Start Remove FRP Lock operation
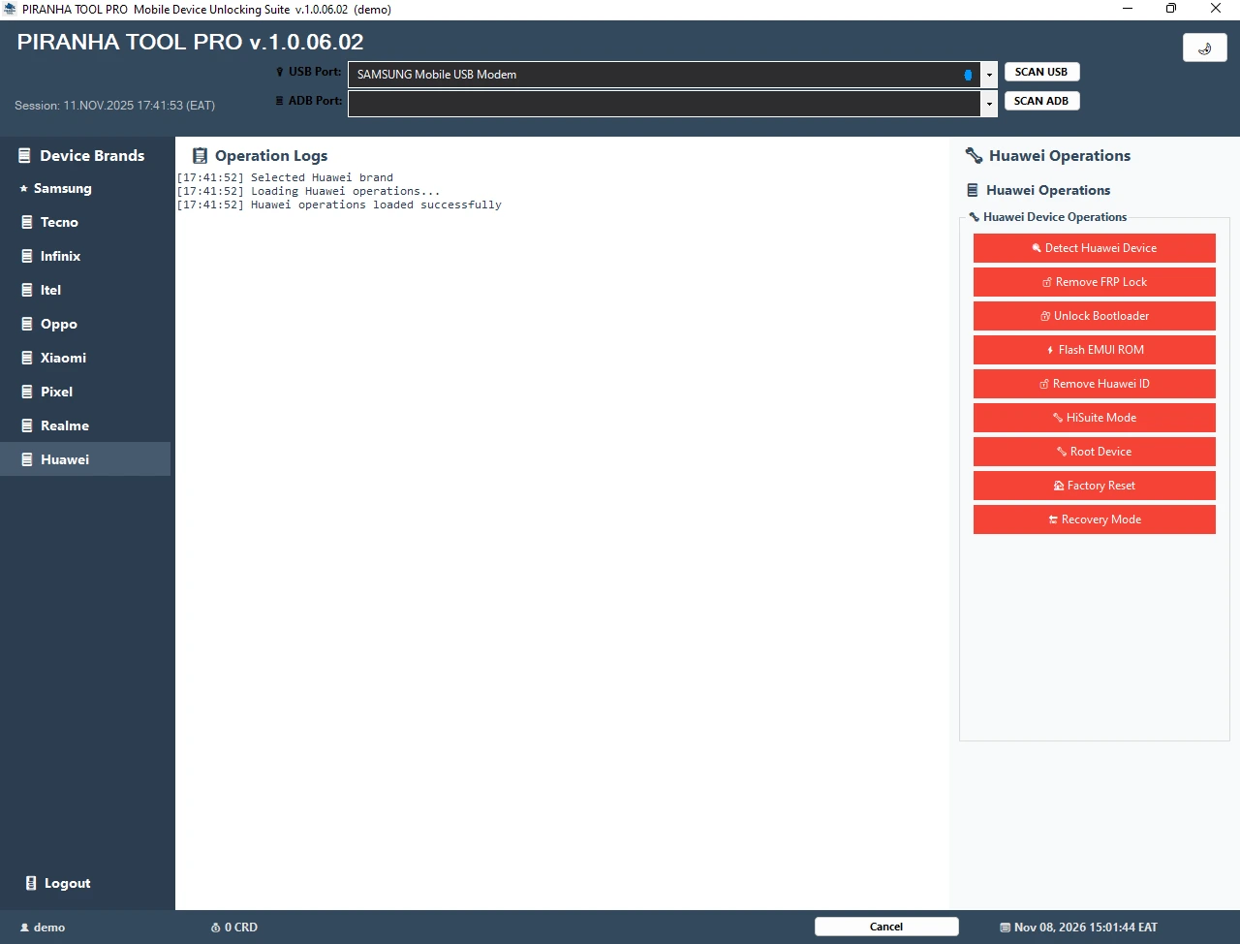Image resolution: width=1240 pixels, height=944 pixels. (1095, 282)
